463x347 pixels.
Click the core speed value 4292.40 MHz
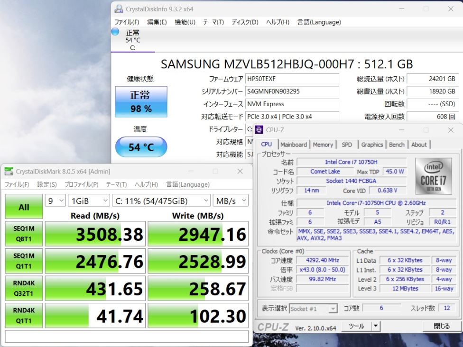tap(323, 260)
